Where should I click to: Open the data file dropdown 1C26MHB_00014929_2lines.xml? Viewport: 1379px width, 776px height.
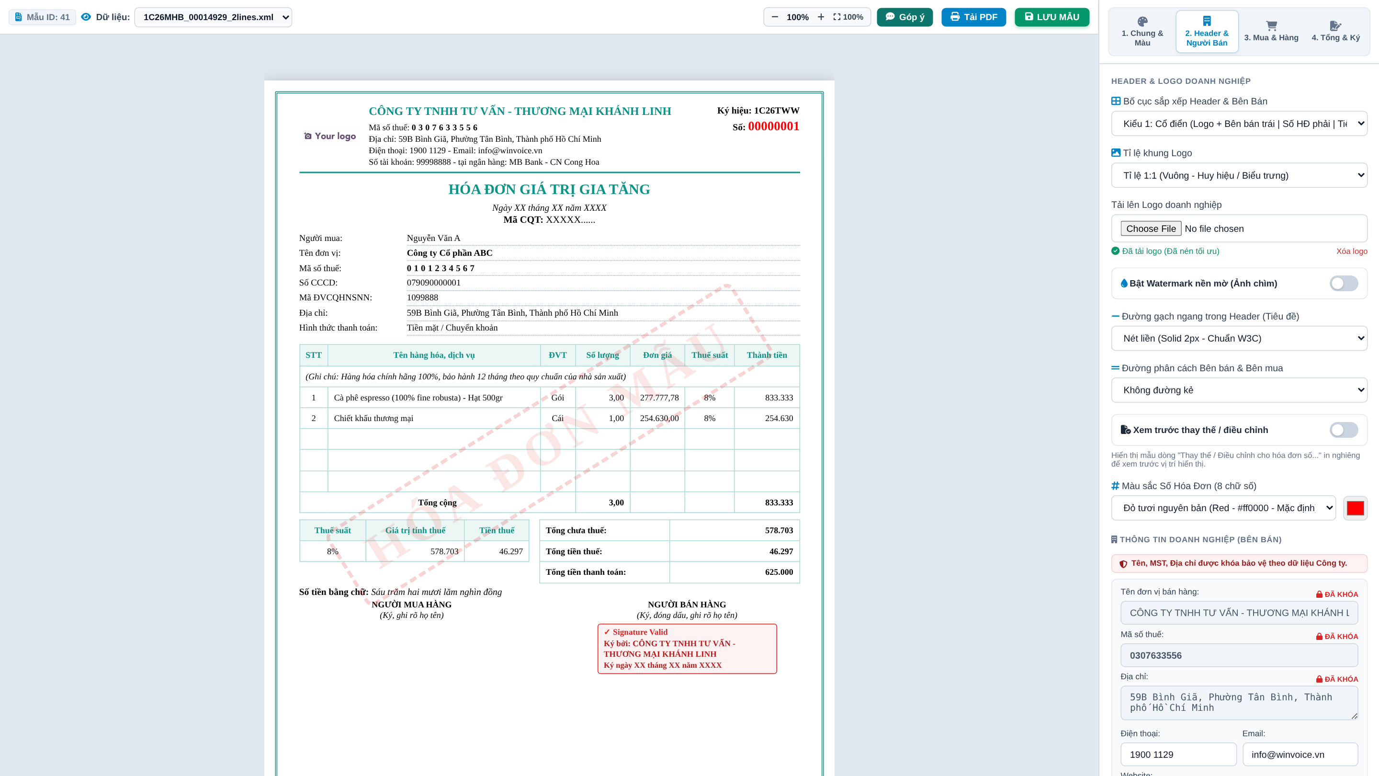pyautogui.click(x=213, y=17)
